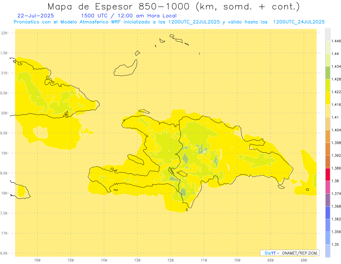Screen dimensions: 341x264
Task: Click the dark blue legend swatch between 1.362 and 1.368
Action: point(328,212)
